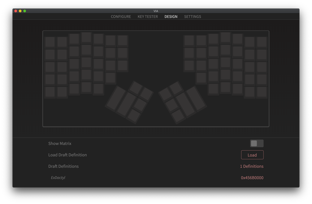Minimize the VIA window with yellow button
The height and width of the screenshot is (204, 312).
[20, 11]
